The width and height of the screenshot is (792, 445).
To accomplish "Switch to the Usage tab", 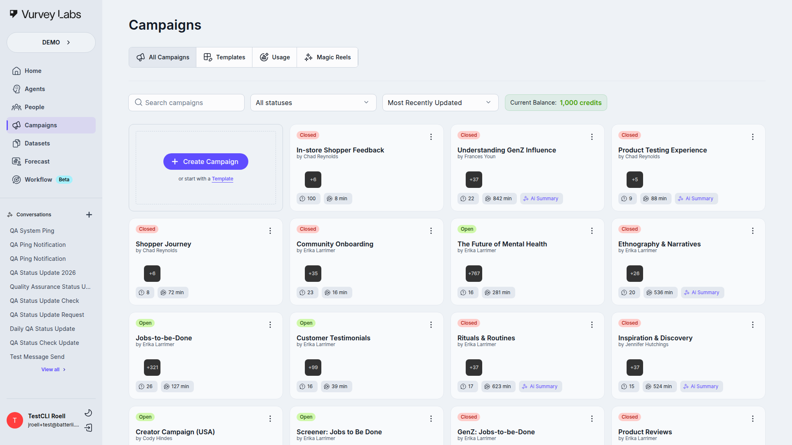I will (x=274, y=57).
